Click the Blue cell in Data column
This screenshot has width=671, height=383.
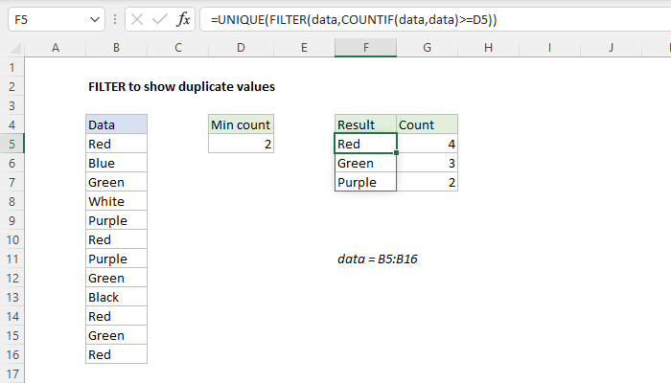click(116, 163)
